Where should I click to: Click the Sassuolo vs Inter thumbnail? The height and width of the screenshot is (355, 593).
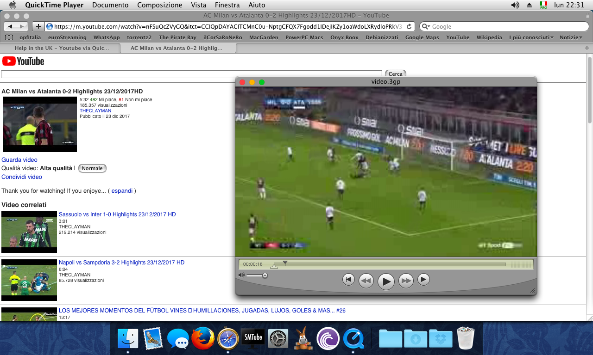point(29,232)
